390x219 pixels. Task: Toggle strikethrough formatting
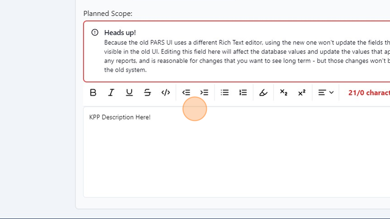pos(147,93)
